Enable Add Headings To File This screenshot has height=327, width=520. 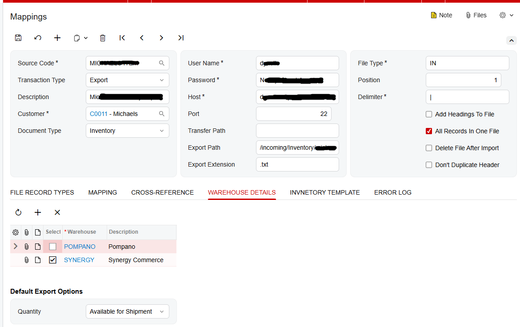click(429, 114)
